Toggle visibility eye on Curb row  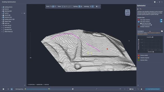(24, 13)
